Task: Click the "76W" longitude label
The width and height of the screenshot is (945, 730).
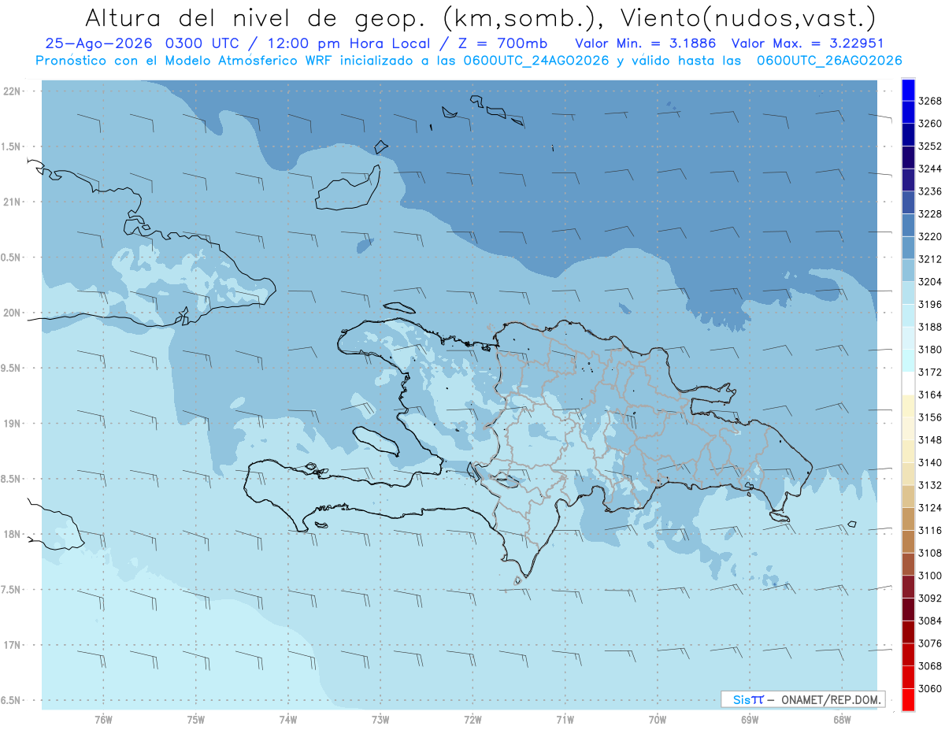Action: click(103, 719)
